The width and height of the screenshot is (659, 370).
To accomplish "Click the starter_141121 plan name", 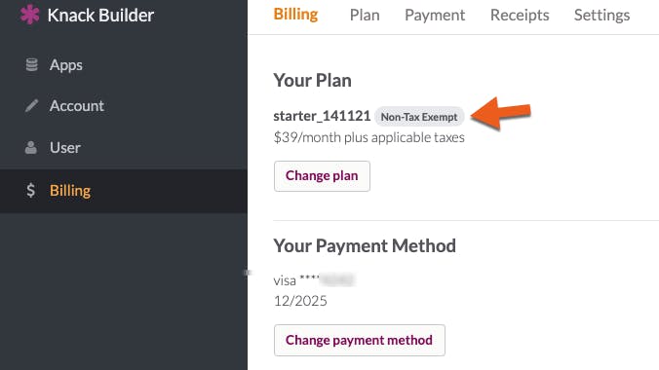I will click(x=322, y=116).
